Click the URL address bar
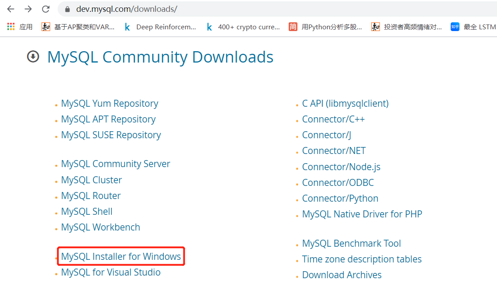The image size is (497, 297). coord(262,9)
